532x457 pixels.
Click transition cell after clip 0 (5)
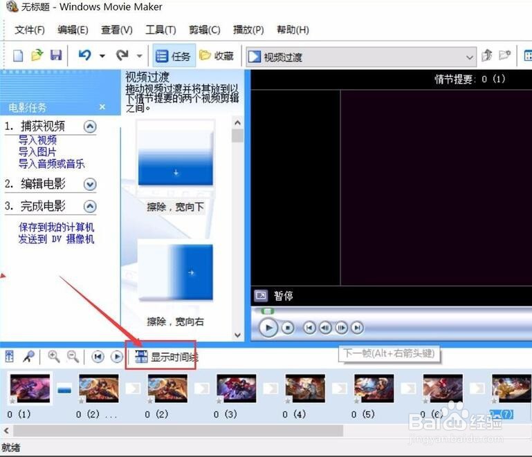[x=408, y=389]
